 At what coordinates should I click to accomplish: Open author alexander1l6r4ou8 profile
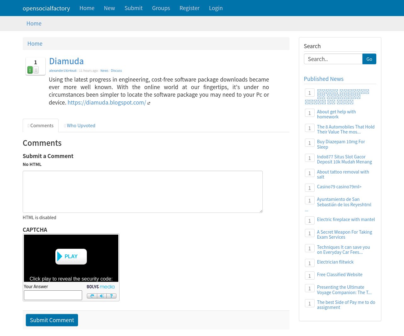[x=63, y=71]
